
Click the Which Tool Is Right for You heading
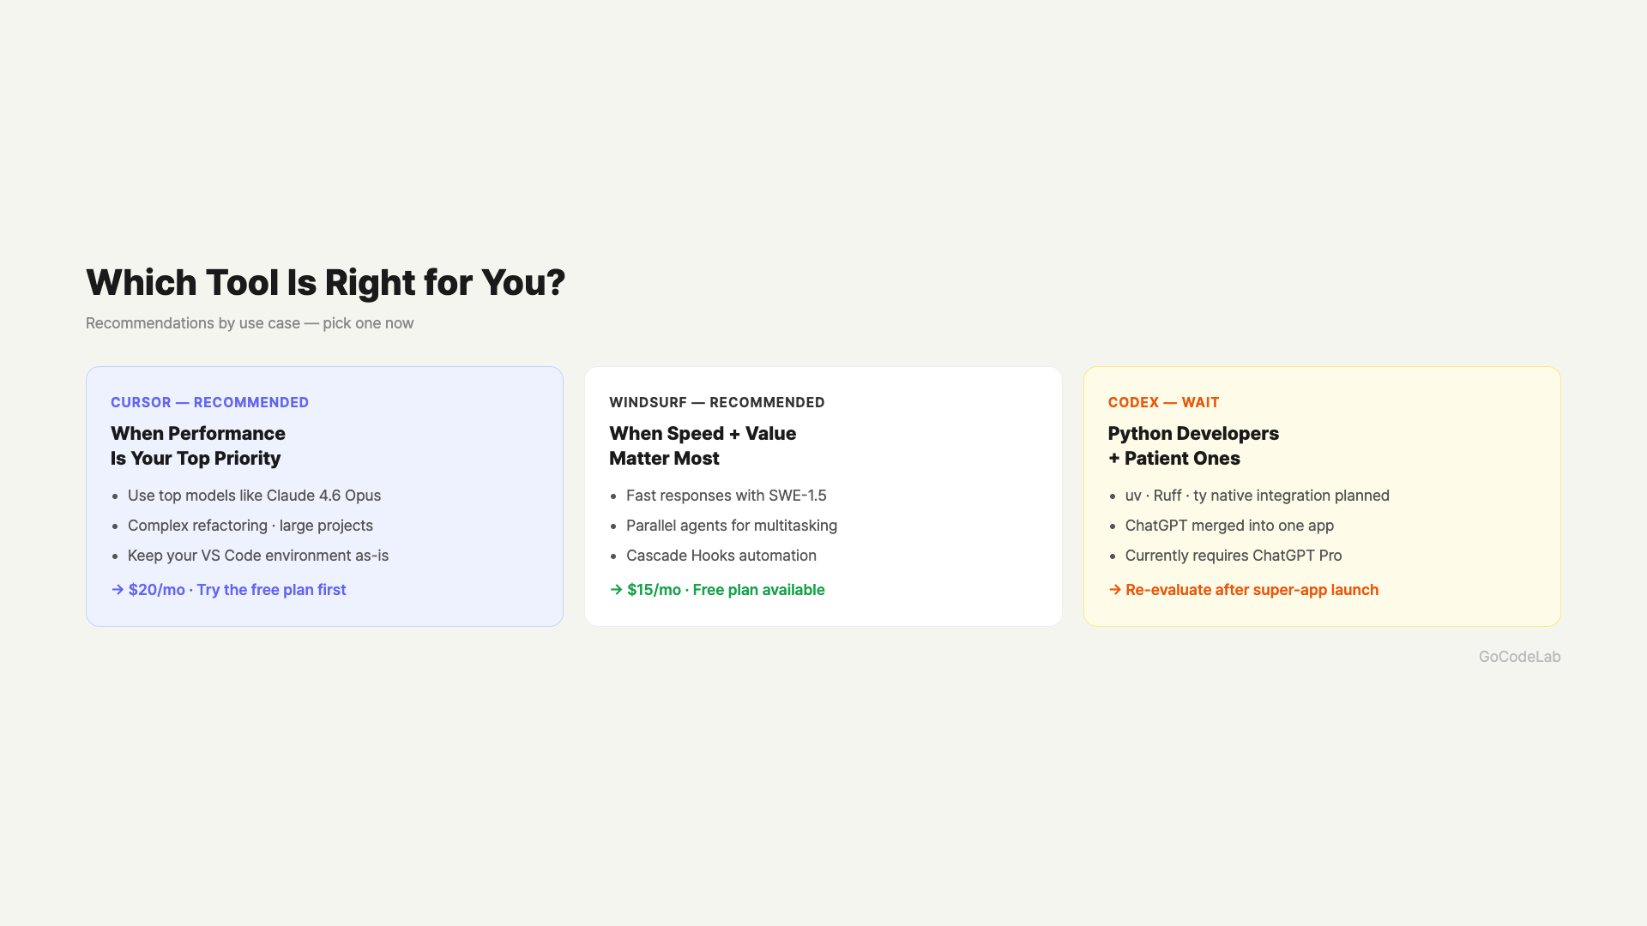325,283
